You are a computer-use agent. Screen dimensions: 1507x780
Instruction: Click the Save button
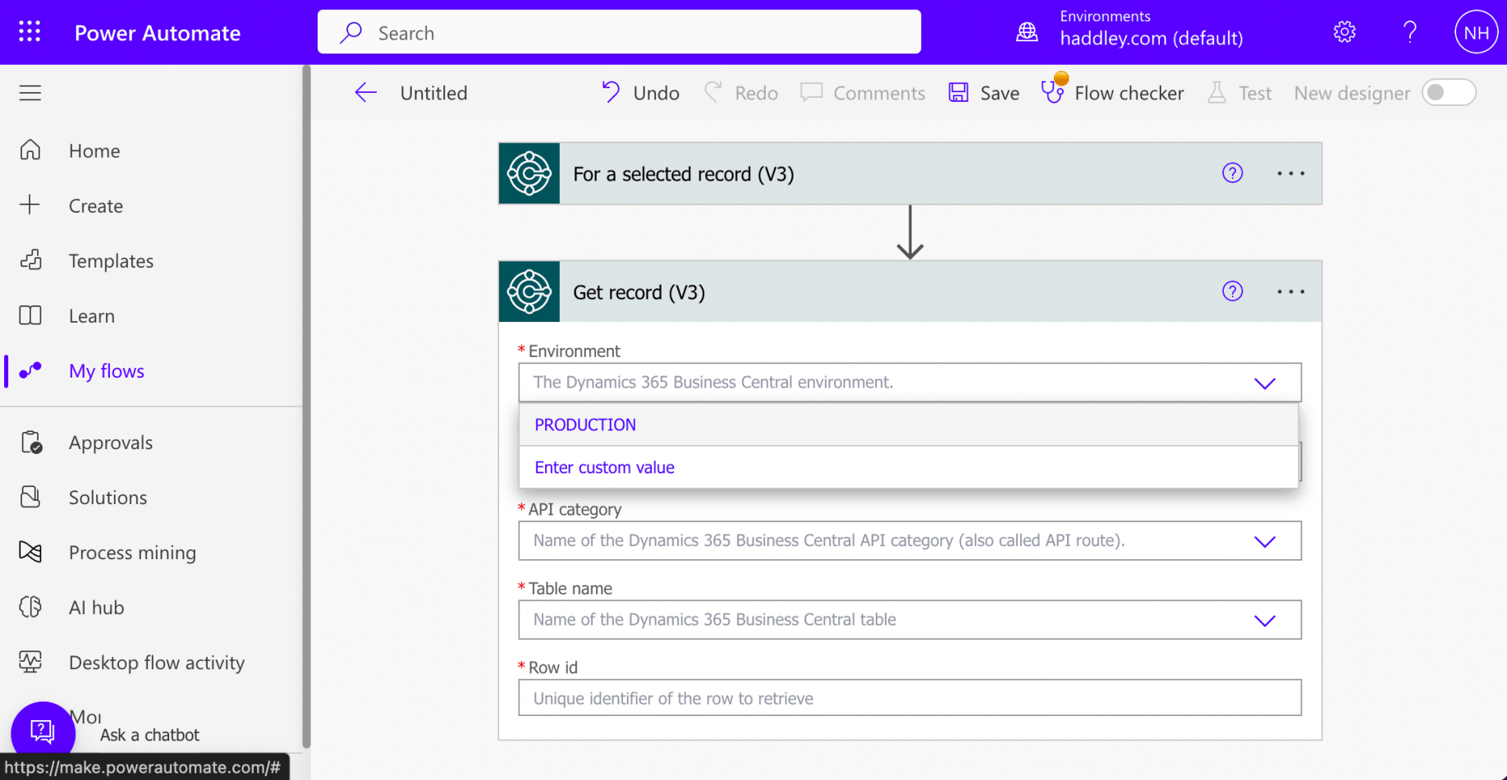tap(984, 93)
